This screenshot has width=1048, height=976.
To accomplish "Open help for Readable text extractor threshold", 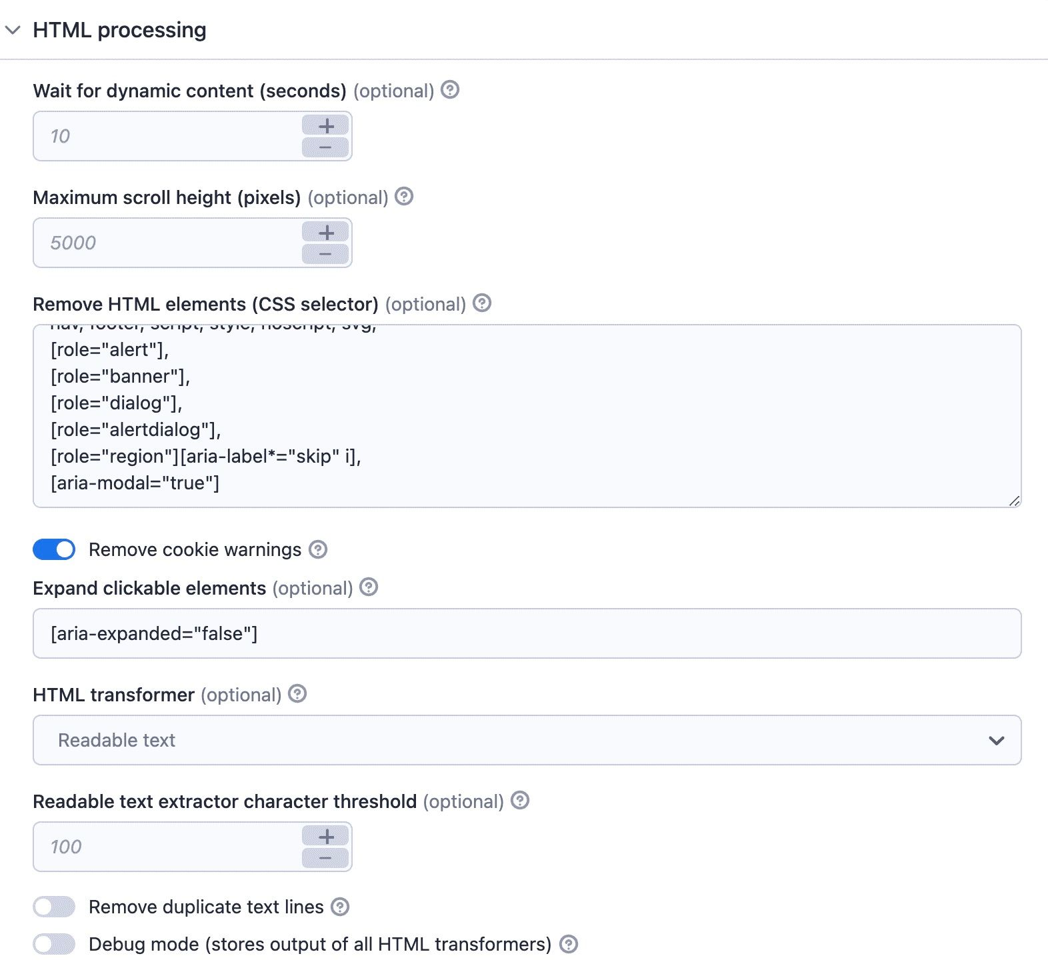I will click(x=519, y=801).
